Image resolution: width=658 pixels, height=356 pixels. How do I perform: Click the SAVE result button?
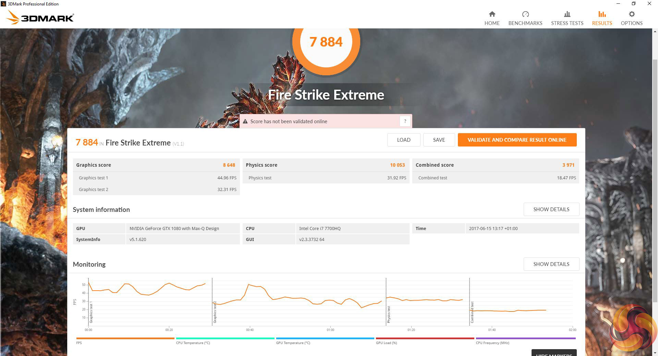pyautogui.click(x=439, y=140)
